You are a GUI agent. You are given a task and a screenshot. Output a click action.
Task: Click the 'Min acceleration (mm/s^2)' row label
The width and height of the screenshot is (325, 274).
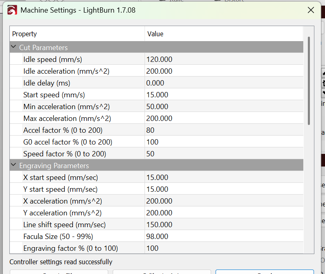67,106
